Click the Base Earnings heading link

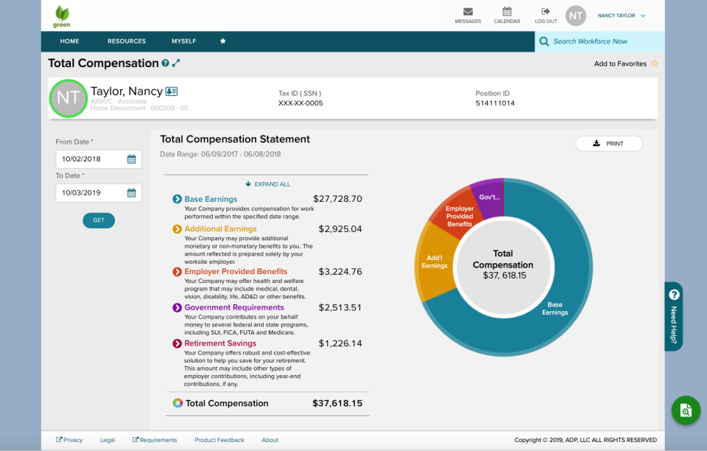click(x=211, y=199)
